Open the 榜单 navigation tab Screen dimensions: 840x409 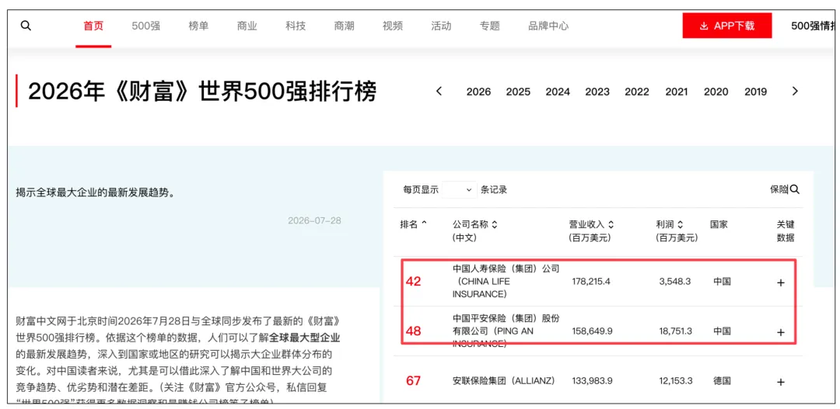click(199, 26)
